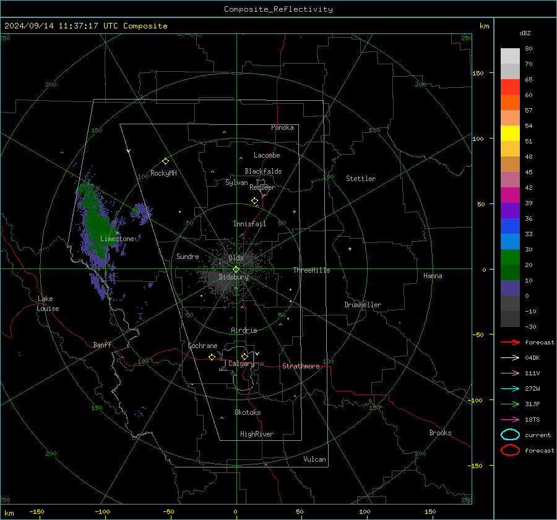Select the indigo 10-0 dBZ swatch
The width and height of the screenshot is (557, 520).
tap(510, 288)
